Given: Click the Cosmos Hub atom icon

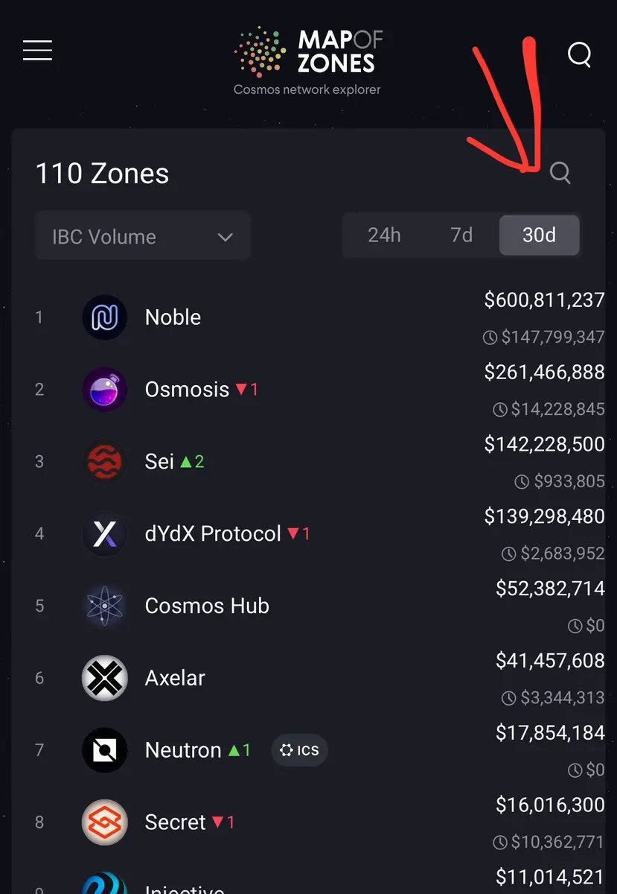Looking at the screenshot, I should click(104, 606).
